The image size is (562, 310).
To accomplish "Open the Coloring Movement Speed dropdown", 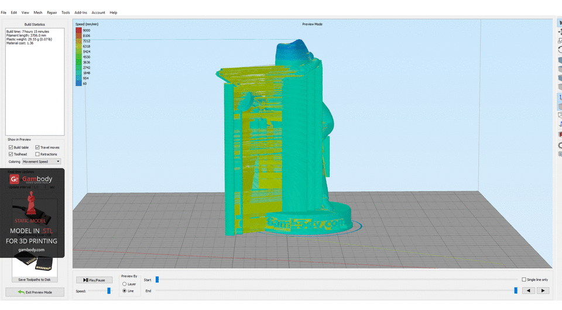I will pyautogui.click(x=41, y=161).
